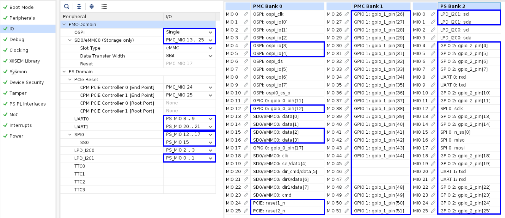The image size is (505, 218).
Task: Collapse the SPI0 tree node
Action: click(70, 135)
